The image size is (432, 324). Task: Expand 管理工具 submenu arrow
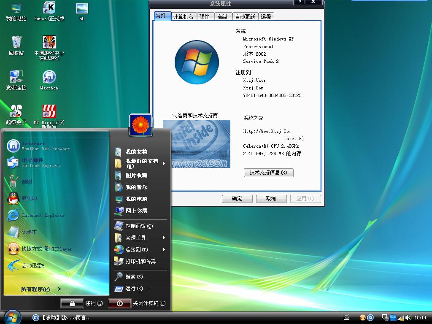pos(164,238)
